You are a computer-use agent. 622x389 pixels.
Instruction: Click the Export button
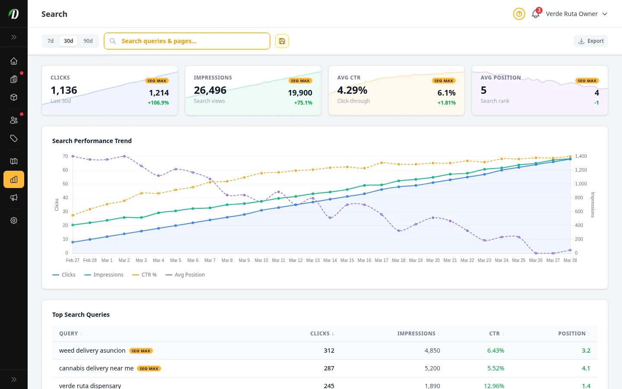pos(591,41)
